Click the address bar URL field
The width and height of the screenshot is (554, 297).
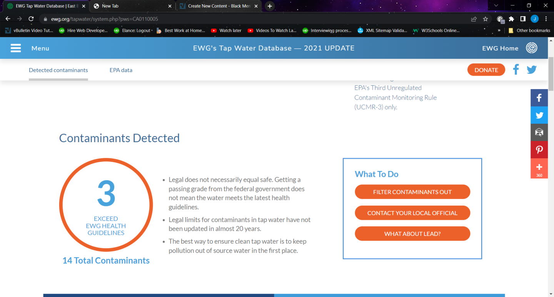coord(254,19)
